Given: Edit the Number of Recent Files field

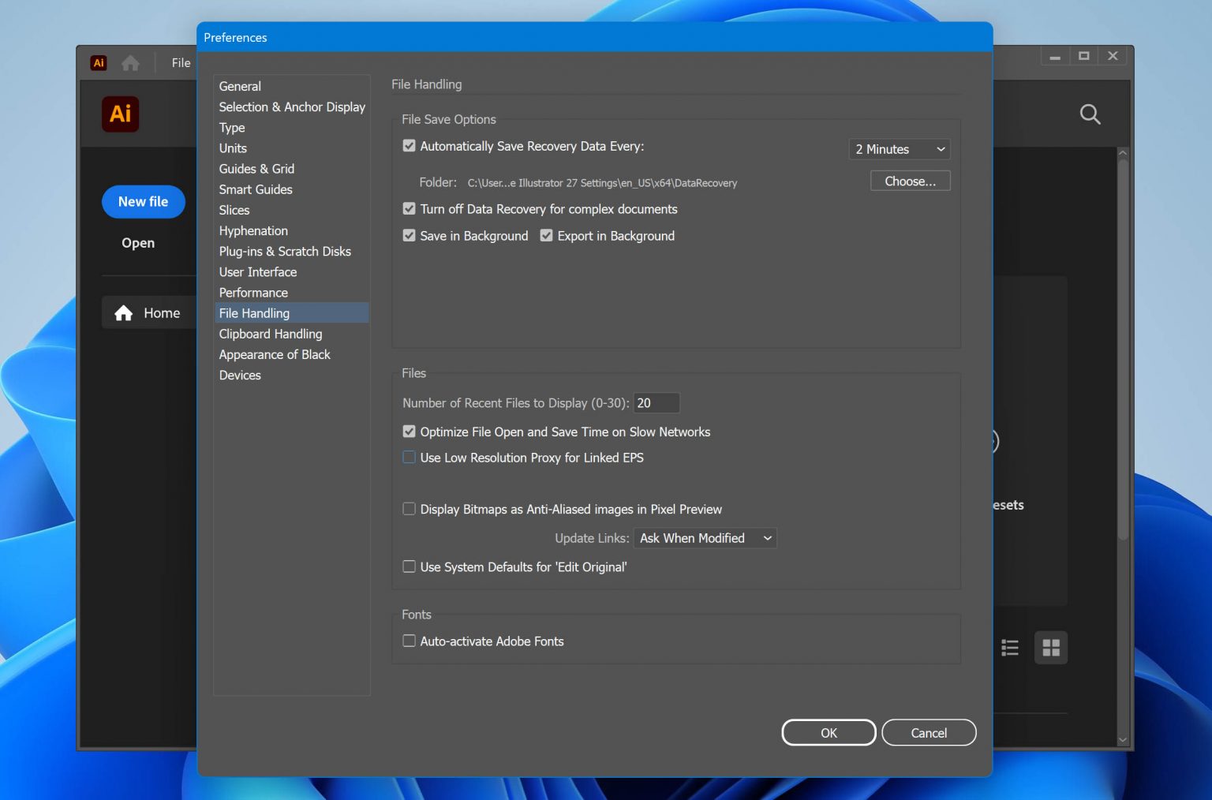Looking at the screenshot, I should coord(656,402).
